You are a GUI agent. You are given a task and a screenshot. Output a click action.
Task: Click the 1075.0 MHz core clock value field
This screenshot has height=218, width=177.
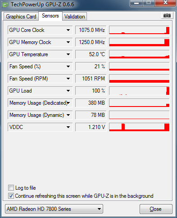coord(91,30)
